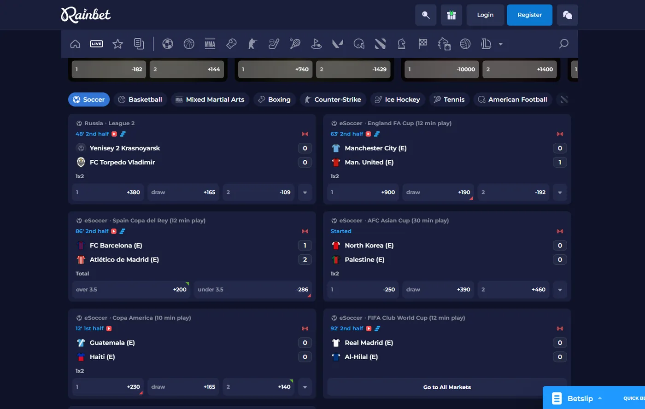Screen dimensions: 645x409
Task: Bet draw +390 in North Korea vs Palestine
Action: (438, 290)
